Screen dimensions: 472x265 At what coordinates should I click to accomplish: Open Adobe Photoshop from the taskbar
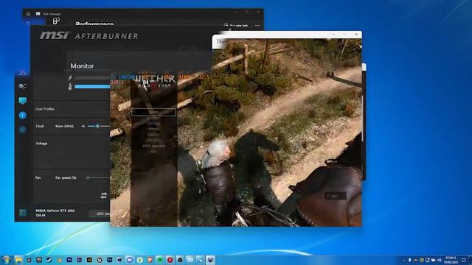coord(110,260)
